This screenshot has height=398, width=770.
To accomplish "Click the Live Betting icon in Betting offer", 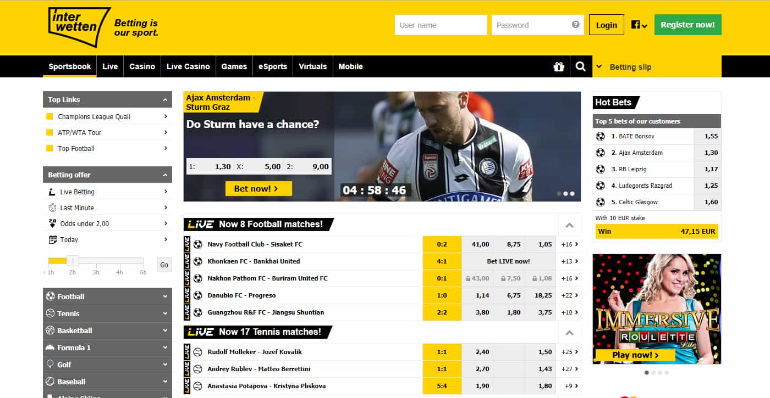I will click(52, 192).
